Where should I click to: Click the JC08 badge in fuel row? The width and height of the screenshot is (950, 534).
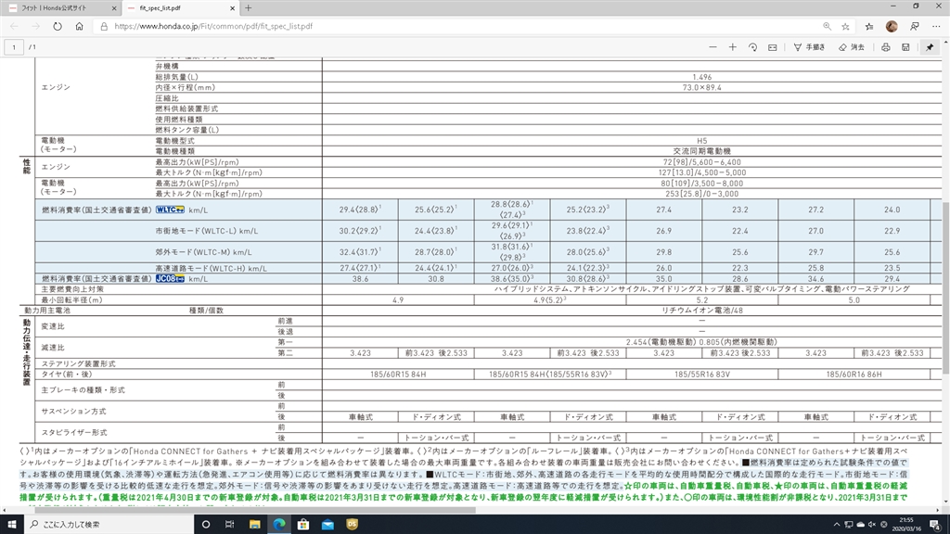coord(170,278)
